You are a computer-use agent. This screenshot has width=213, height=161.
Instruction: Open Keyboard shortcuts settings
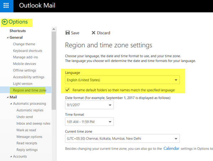pyautogui.click(x=28, y=51)
